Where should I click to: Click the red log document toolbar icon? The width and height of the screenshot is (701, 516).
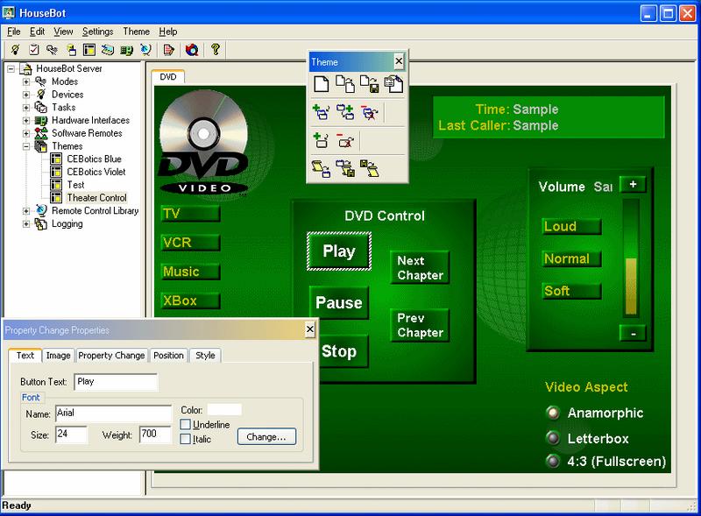tap(168, 49)
